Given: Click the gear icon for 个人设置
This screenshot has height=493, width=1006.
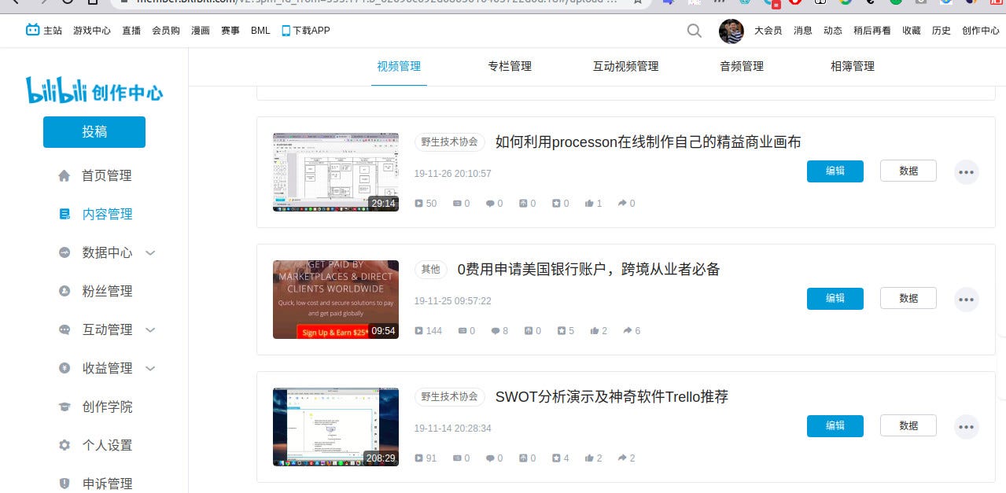Looking at the screenshot, I should click(64, 445).
